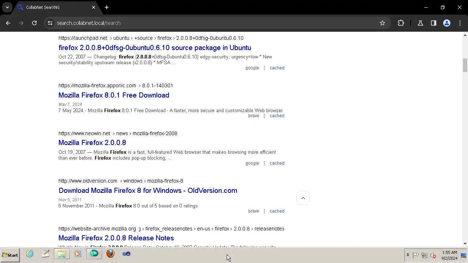Click the back-to-top arrow button
The image size is (468, 263).
(303, 198)
